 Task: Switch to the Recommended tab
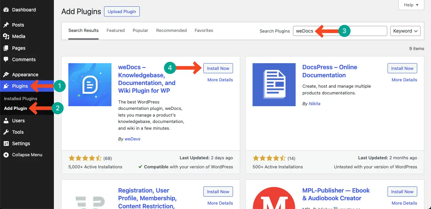pos(171,30)
